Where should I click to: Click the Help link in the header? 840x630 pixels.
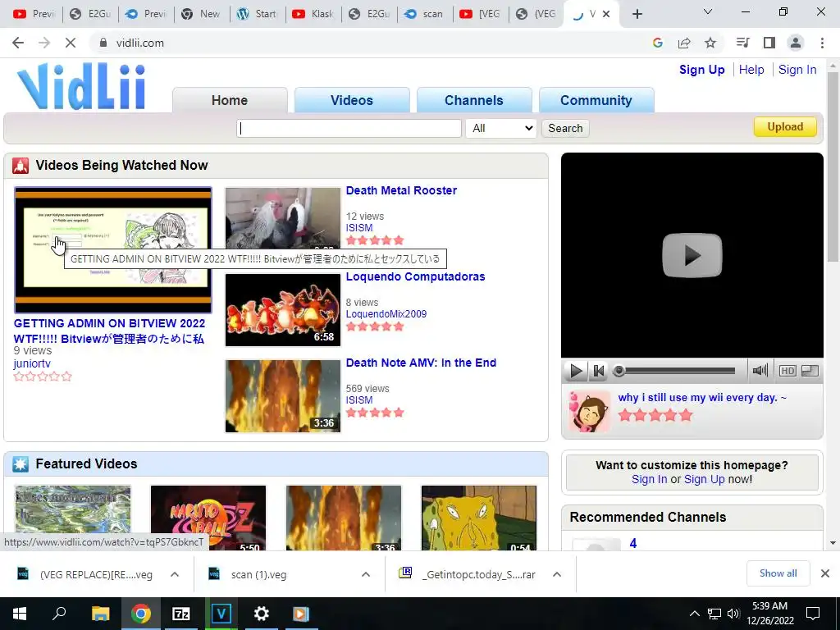point(751,70)
